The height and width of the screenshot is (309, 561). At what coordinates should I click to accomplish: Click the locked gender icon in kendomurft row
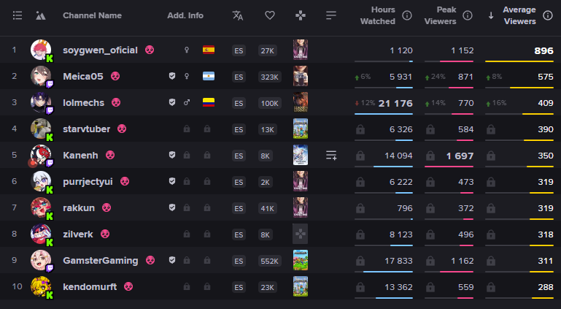pyautogui.click(x=187, y=287)
